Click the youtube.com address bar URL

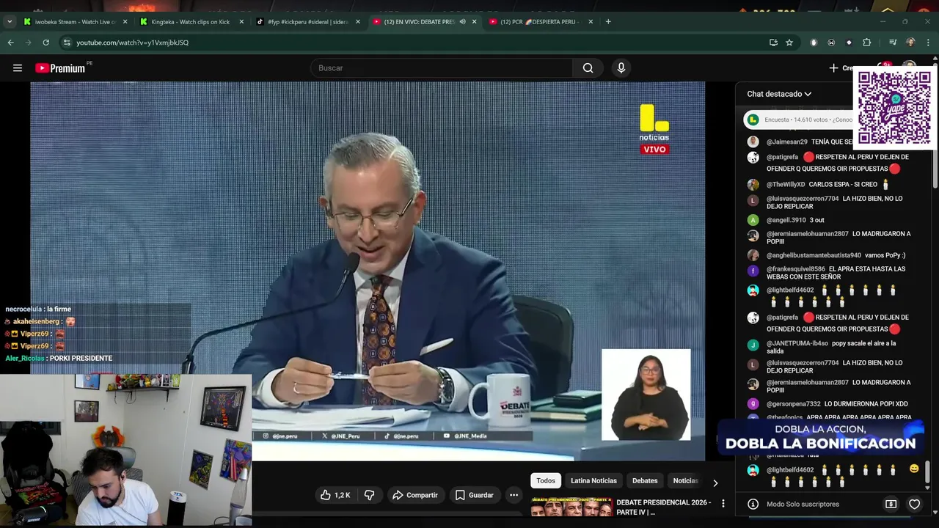click(x=133, y=43)
